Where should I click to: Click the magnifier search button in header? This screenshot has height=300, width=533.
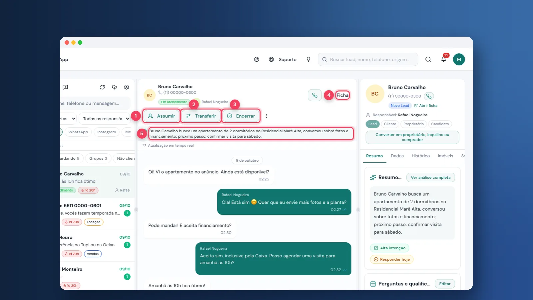428,59
